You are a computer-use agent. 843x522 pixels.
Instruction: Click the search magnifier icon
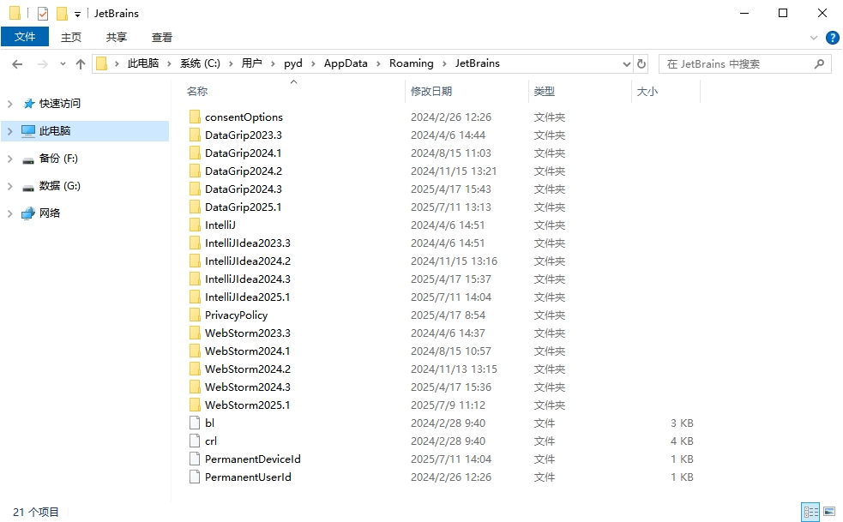[819, 64]
